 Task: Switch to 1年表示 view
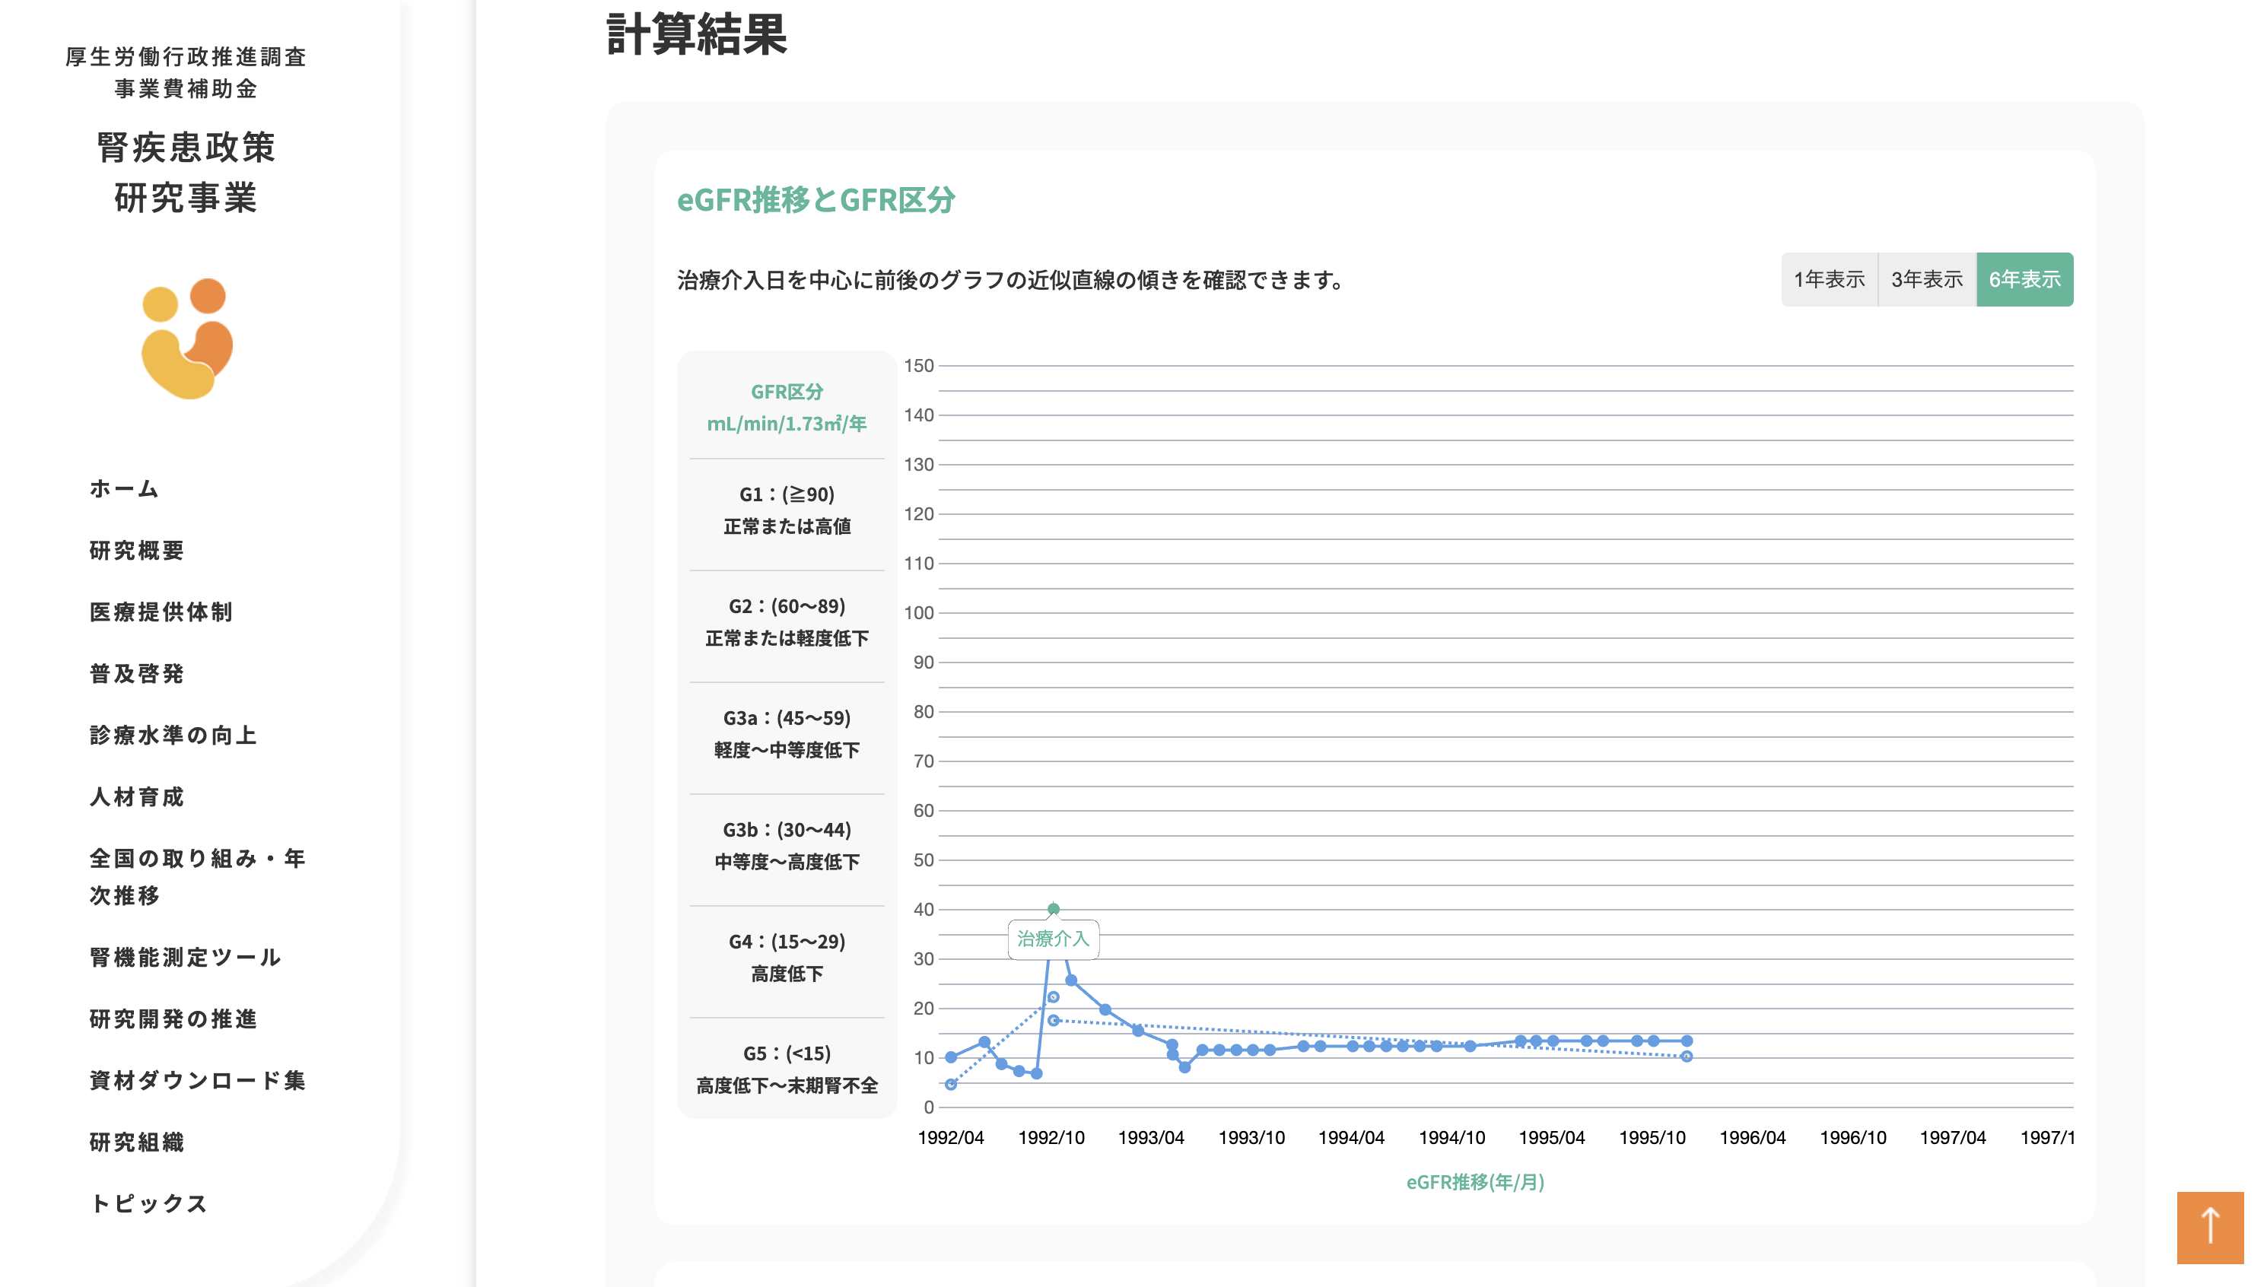[x=1829, y=279]
